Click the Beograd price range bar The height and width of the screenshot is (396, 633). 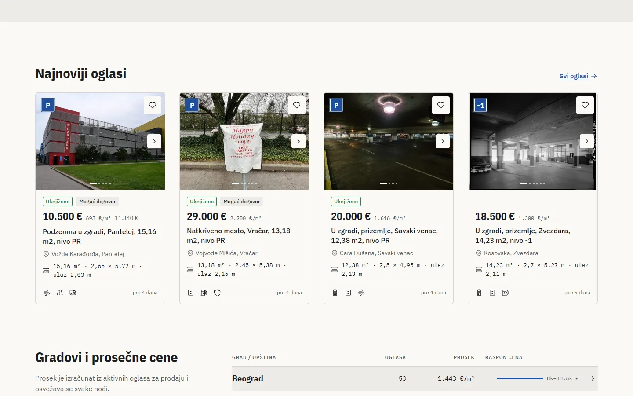point(520,378)
